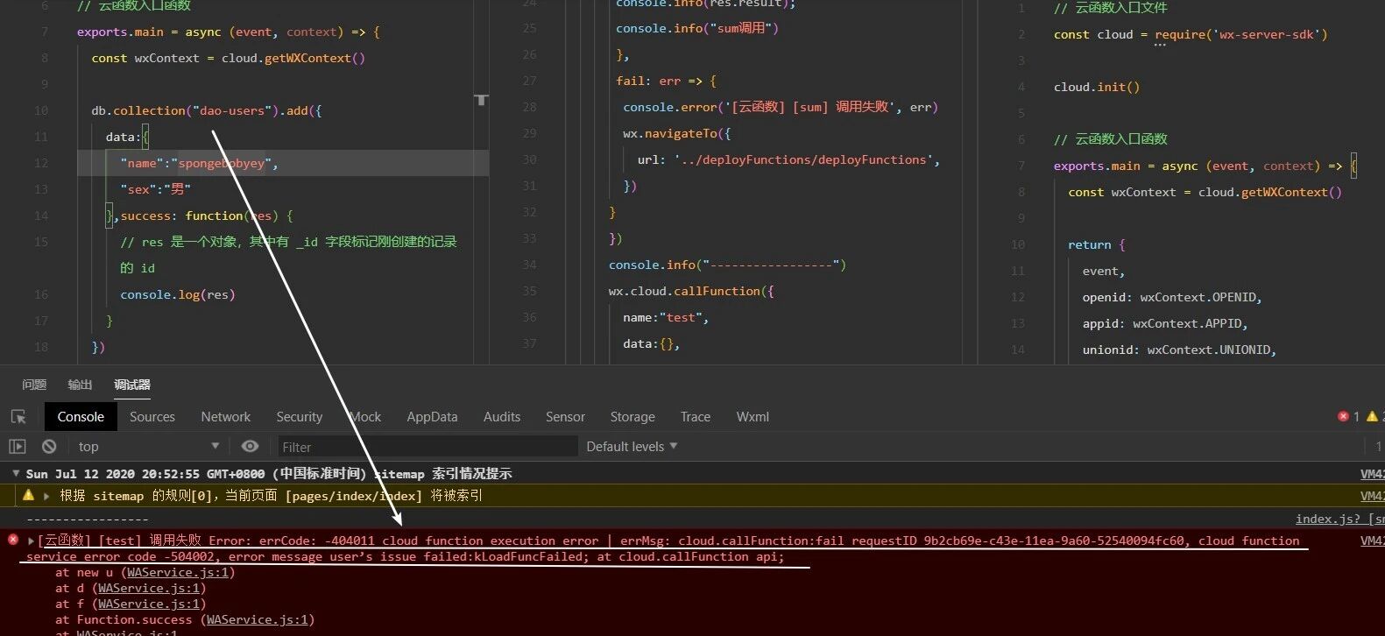The width and height of the screenshot is (1385, 636).
Task: Activate the inspect element picker icon
Action: [x=18, y=417]
